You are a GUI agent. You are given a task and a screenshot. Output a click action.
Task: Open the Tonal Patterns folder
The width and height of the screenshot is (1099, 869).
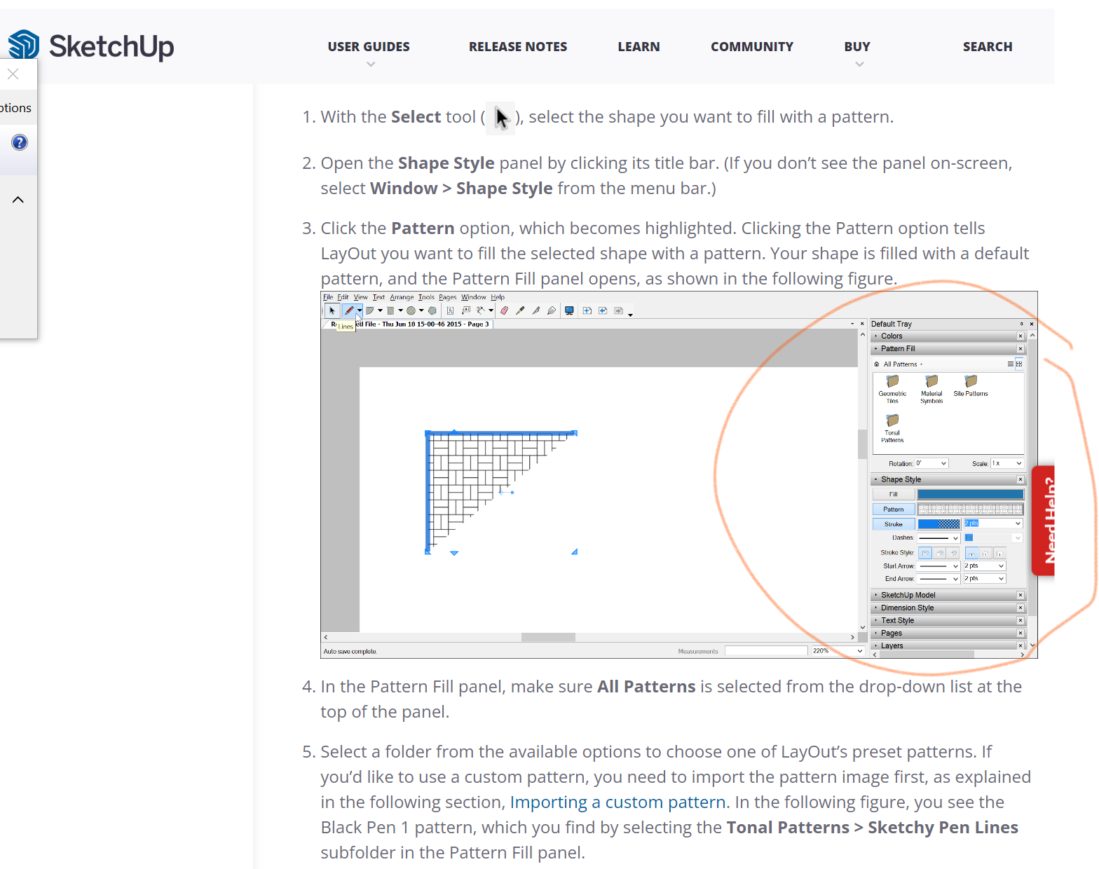coord(892,428)
